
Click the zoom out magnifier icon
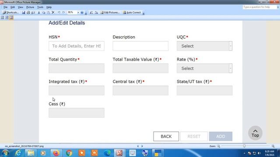pos(218,146)
